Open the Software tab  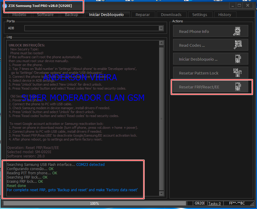[x=45, y=14]
